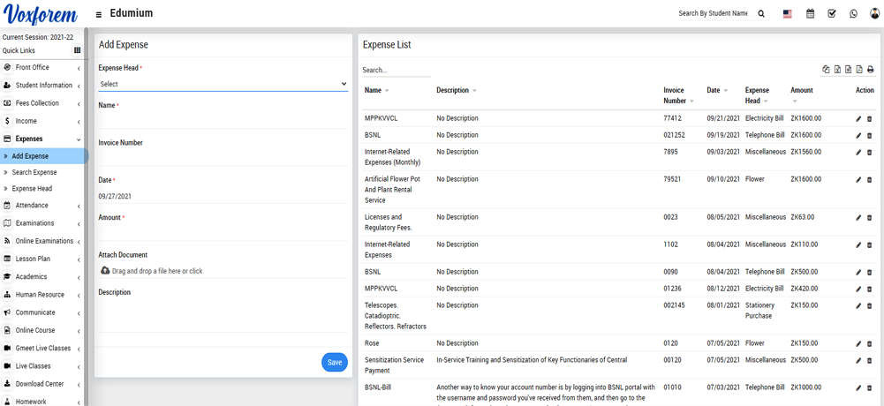Click the Save button
The width and height of the screenshot is (884, 406).
334,362
